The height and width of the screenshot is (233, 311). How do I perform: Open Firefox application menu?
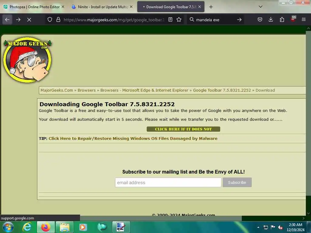click(x=304, y=20)
